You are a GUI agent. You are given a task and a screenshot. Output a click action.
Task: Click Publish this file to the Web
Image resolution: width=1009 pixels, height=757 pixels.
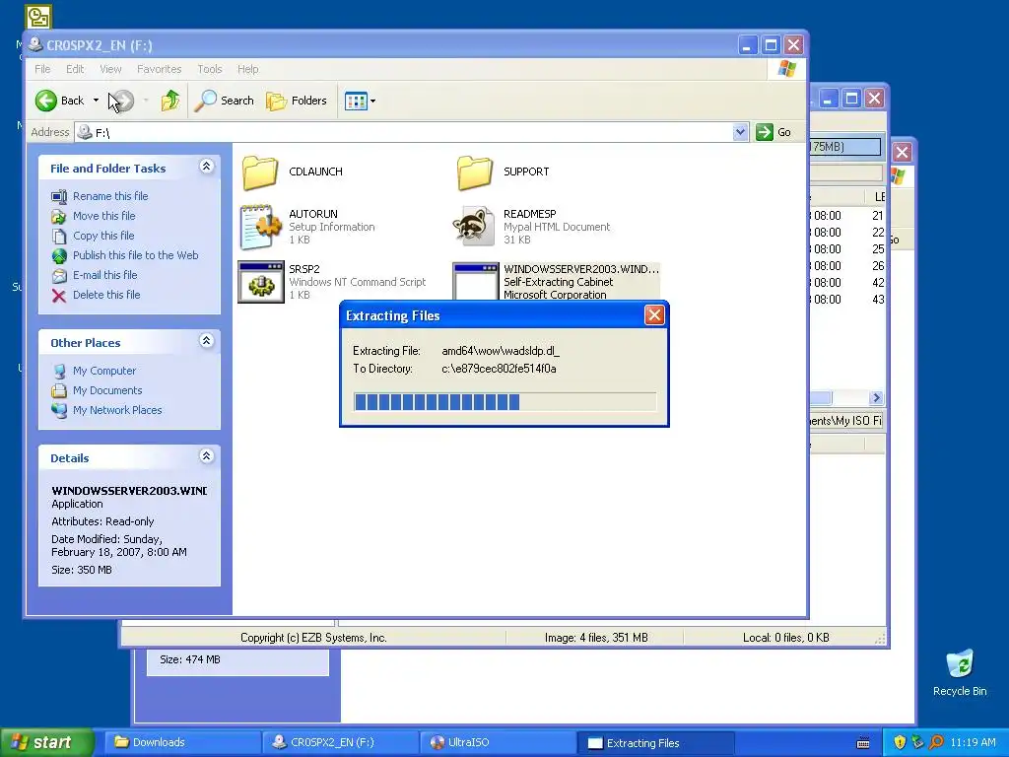135,255
